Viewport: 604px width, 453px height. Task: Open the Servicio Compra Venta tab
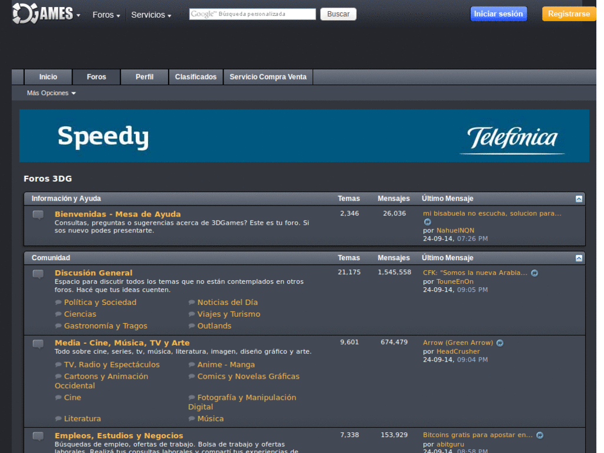(x=268, y=77)
